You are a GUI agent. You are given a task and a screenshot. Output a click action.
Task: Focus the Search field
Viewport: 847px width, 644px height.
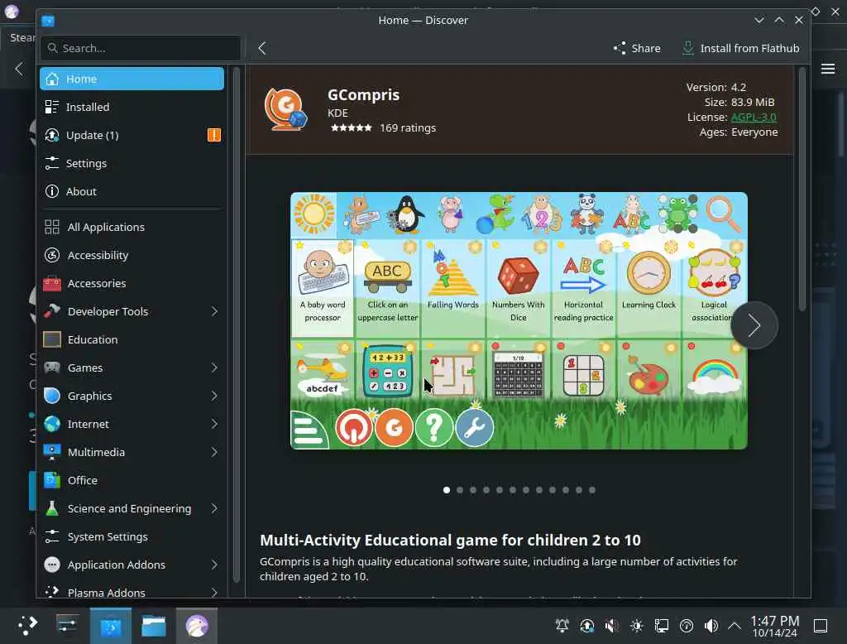141,48
